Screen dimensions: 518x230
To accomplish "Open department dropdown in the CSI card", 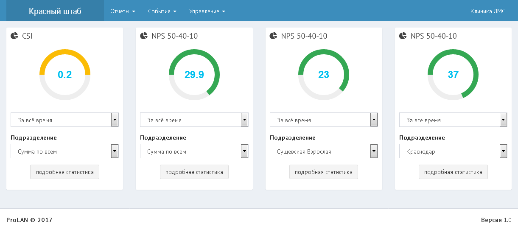I will [64, 151].
